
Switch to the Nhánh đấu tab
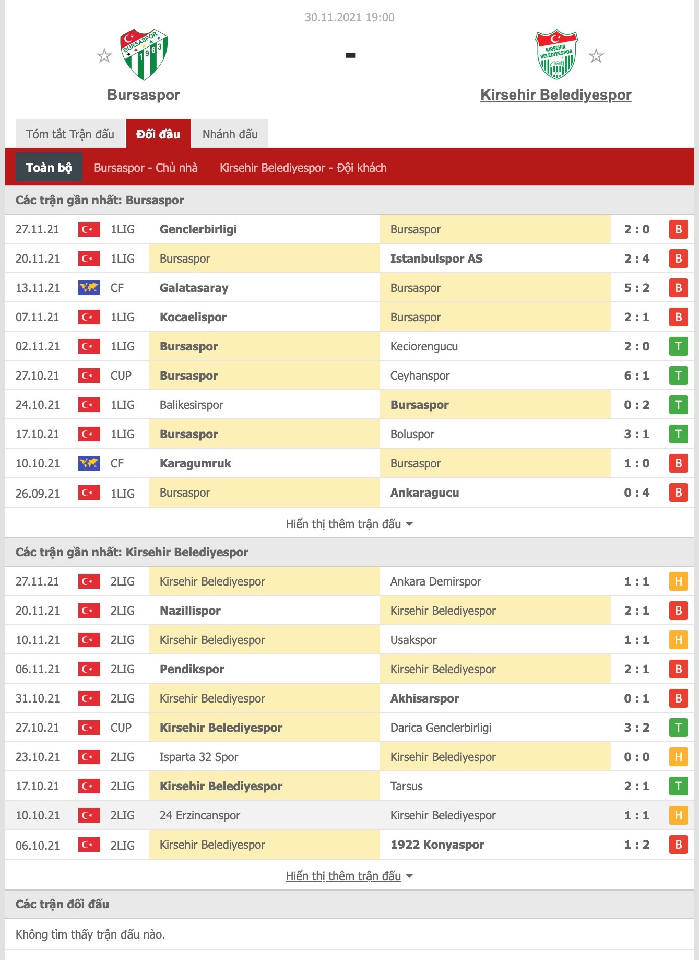(230, 134)
